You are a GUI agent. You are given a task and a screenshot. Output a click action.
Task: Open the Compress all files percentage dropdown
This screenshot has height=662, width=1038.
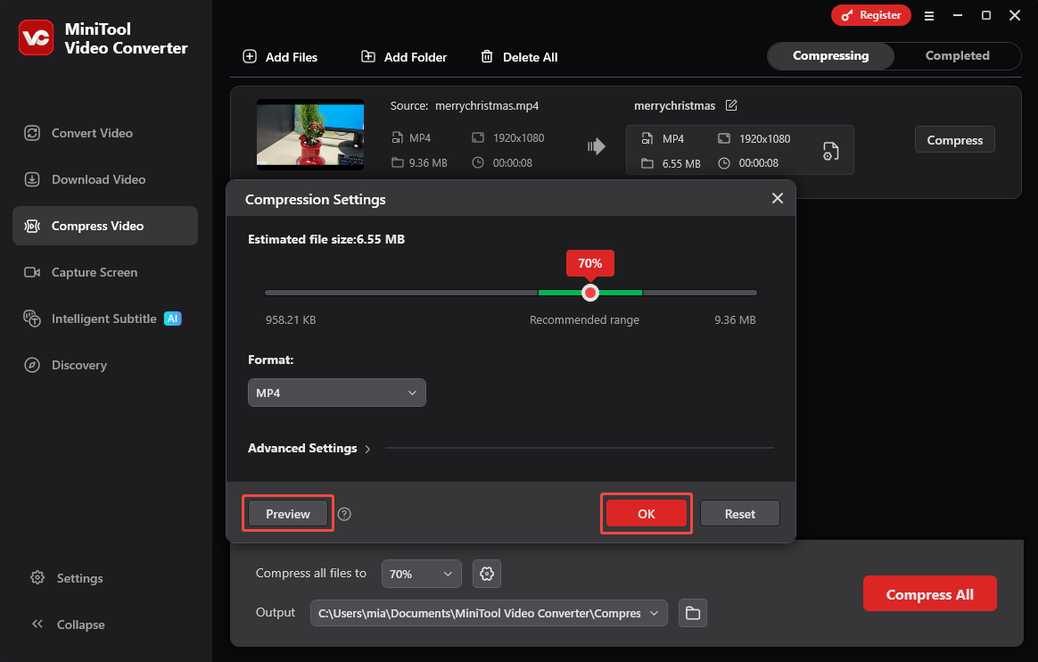pos(421,574)
